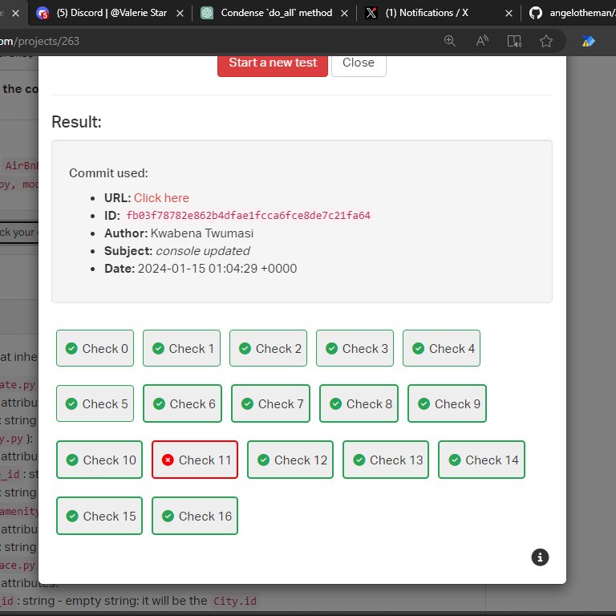The height and width of the screenshot is (616, 616).
Task: Click the commit date 2024-01-15 text
Action: click(x=217, y=269)
